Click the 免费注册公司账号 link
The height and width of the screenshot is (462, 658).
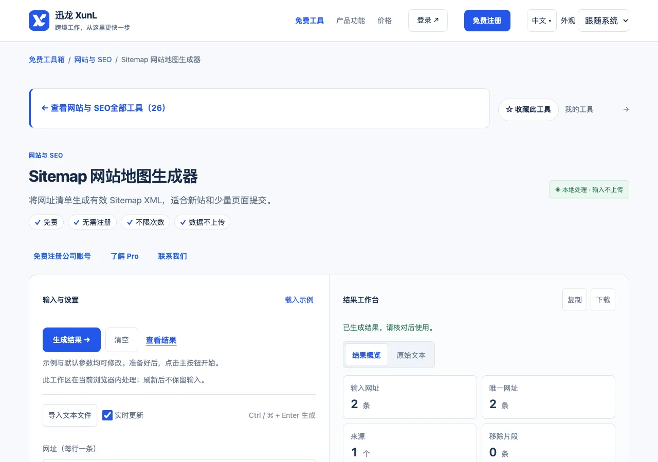pyautogui.click(x=62, y=256)
